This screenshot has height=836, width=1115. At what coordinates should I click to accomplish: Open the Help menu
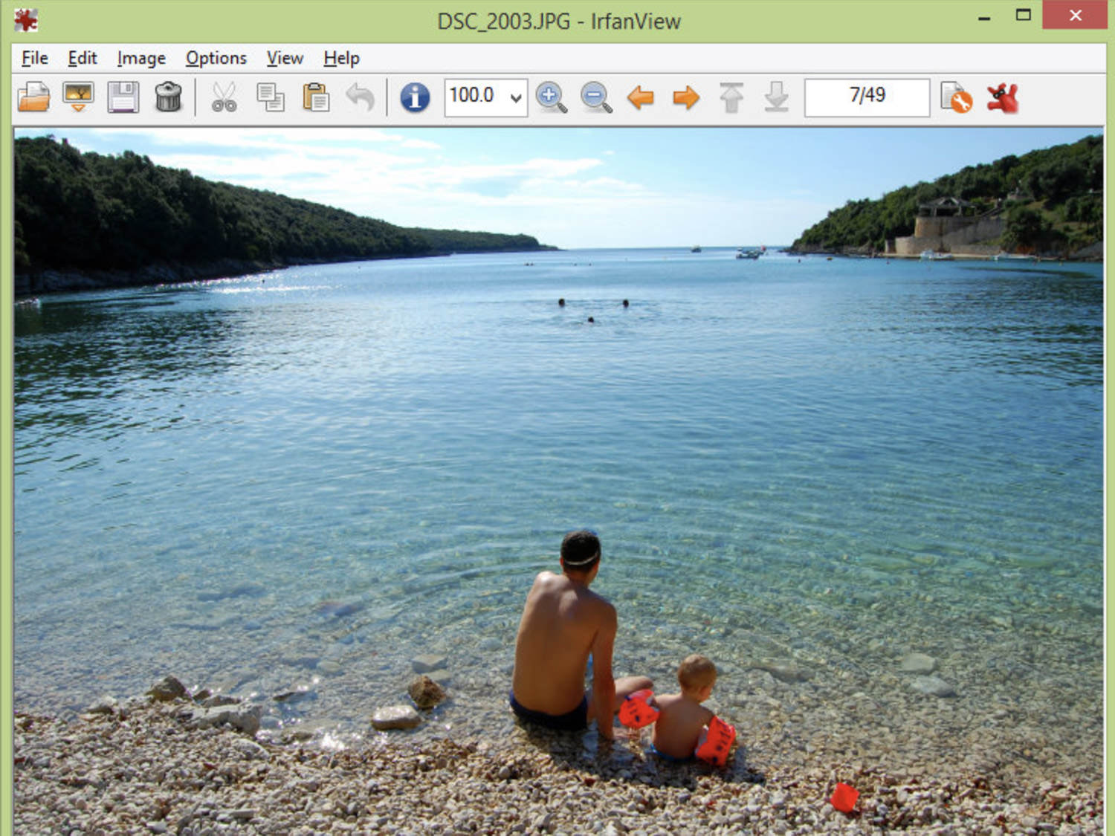[341, 58]
